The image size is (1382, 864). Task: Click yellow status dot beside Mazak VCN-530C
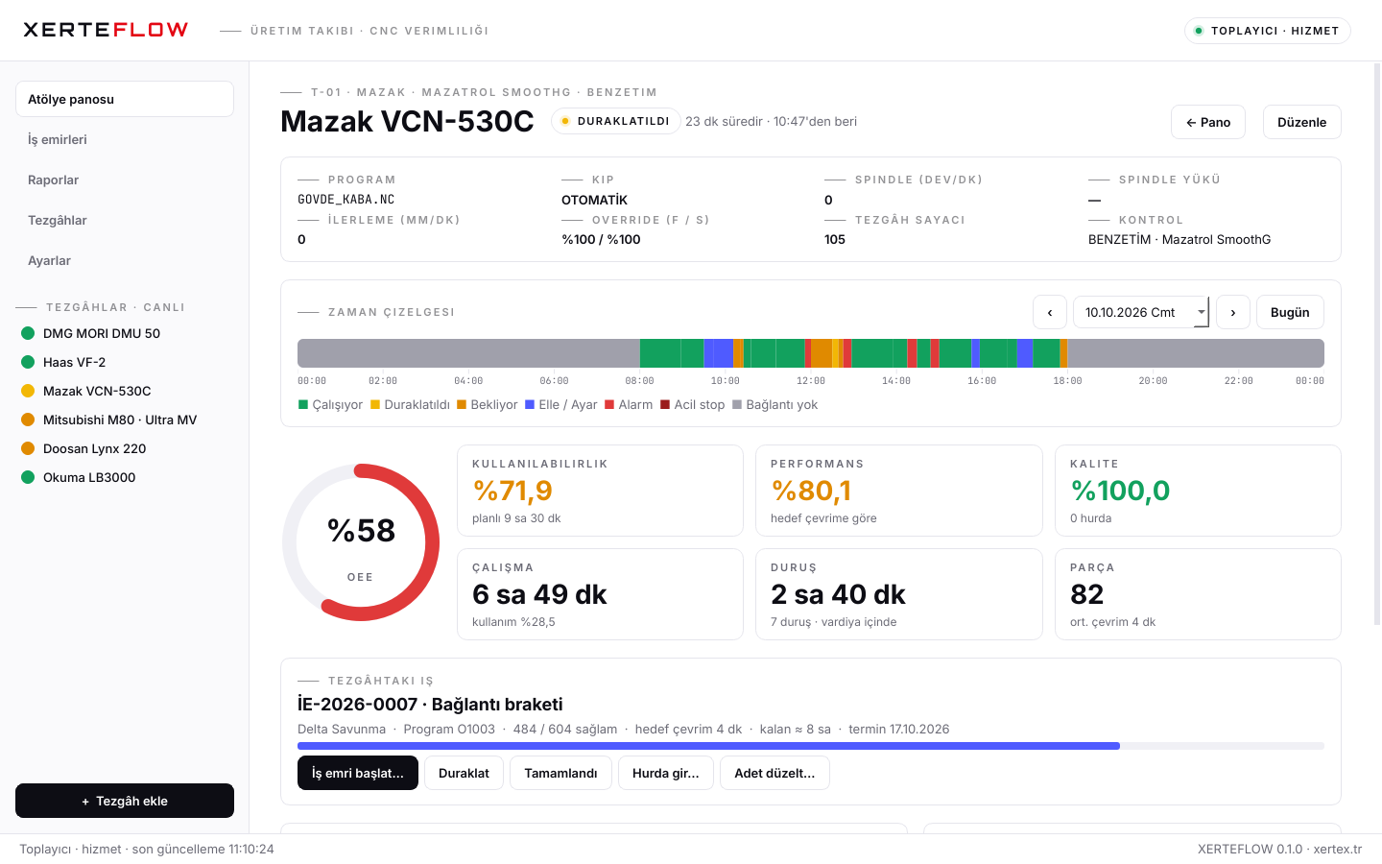point(28,391)
